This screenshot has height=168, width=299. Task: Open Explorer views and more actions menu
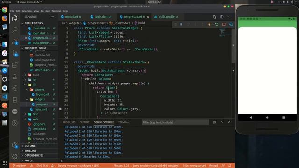(52, 17)
